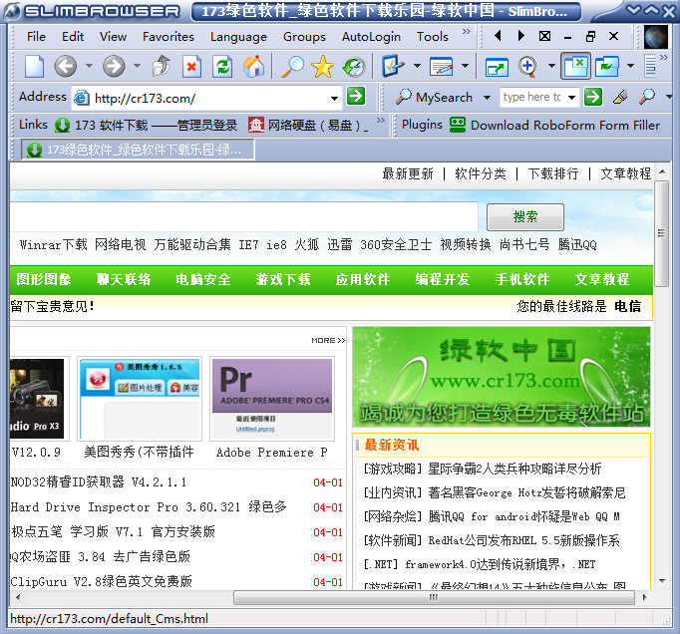Click next tab right triangle button
Viewport: 680px width, 634px height.
click(x=520, y=36)
